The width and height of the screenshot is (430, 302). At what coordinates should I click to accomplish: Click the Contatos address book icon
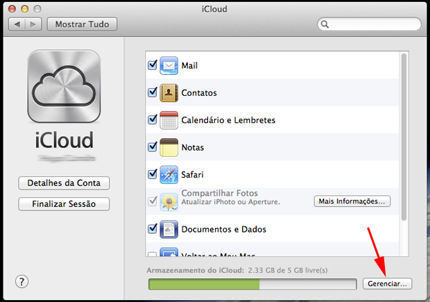point(169,93)
